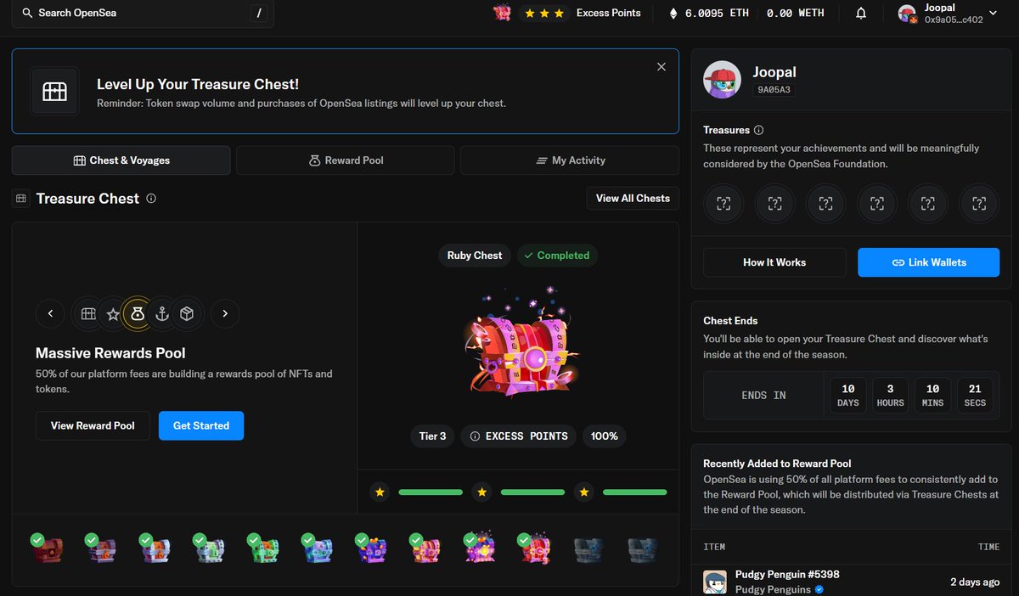Click the blue verified badge beside Pudgy Penguins
1019x596 pixels.
click(x=819, y=589)
